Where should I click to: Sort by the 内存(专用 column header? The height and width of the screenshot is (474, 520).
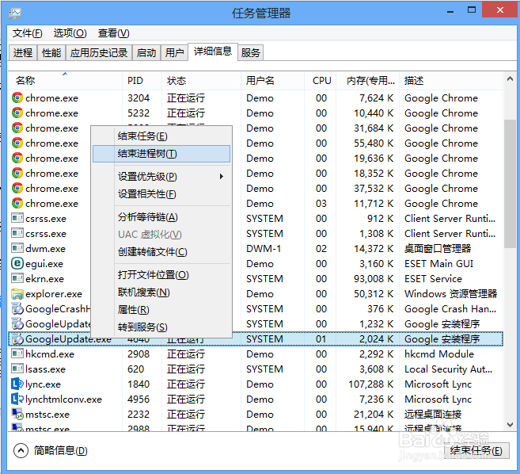(x=368, y=80)
